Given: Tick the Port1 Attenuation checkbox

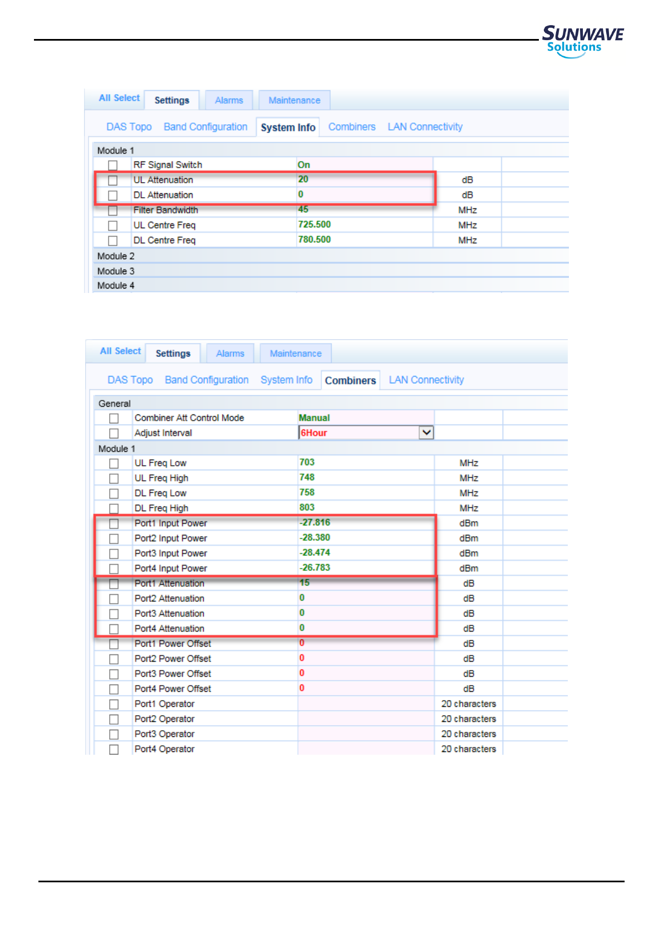Looking at the screenshot, I should pyautogui.click(x=114, y=584).
